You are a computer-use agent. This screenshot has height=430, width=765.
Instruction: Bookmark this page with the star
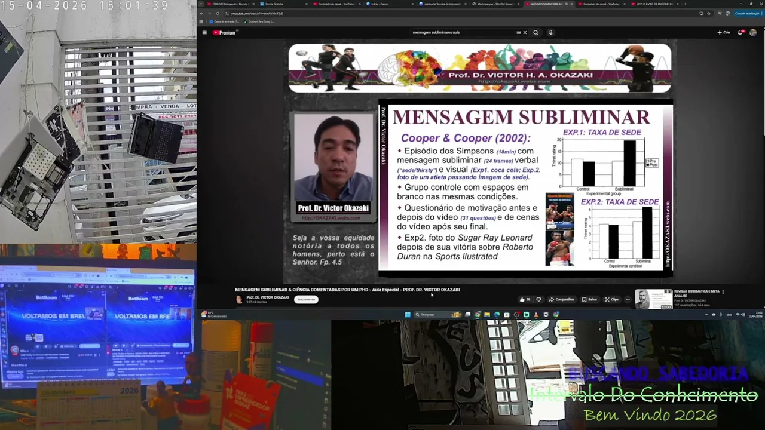(x=709, y=13)
